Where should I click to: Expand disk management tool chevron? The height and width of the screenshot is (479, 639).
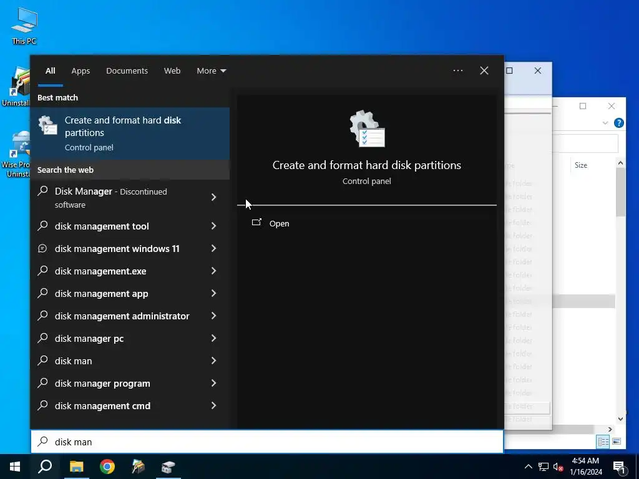[214, 226]
